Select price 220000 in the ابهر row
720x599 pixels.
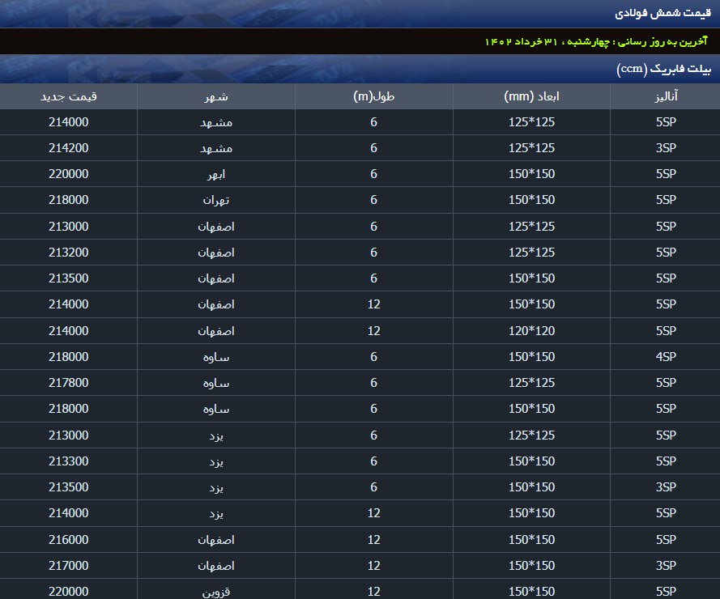pos(68,174)
